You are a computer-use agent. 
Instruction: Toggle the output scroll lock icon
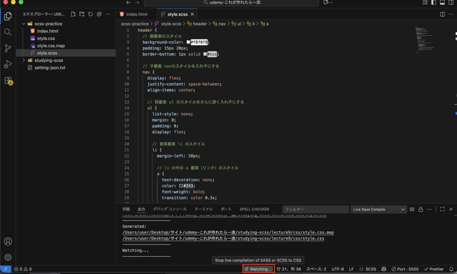point(420,209)
